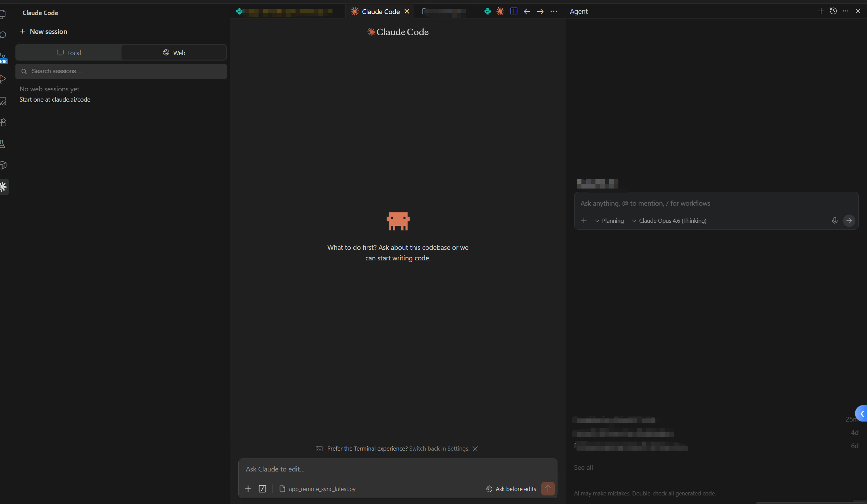867x504 pixels.
Task: Click New session button
Action: 44,31
